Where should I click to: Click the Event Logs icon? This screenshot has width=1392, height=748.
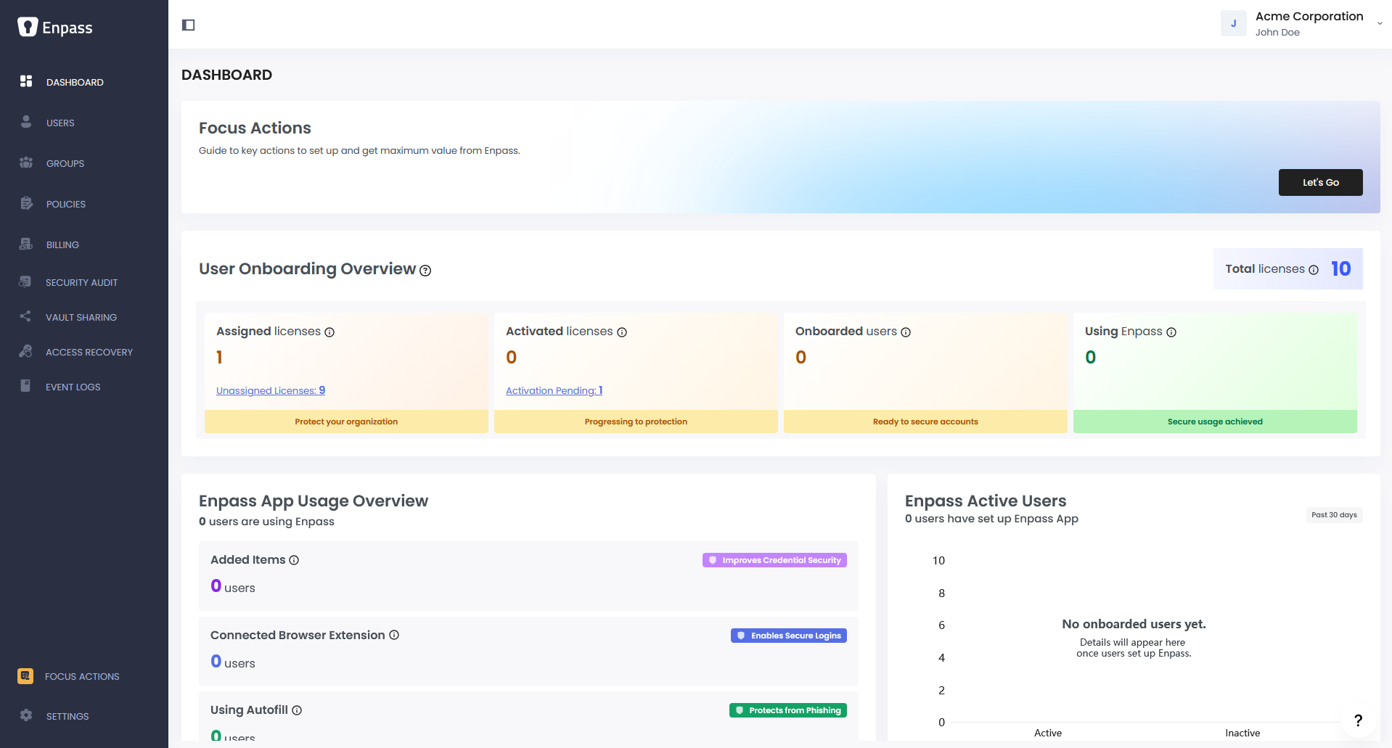(25, 386)
